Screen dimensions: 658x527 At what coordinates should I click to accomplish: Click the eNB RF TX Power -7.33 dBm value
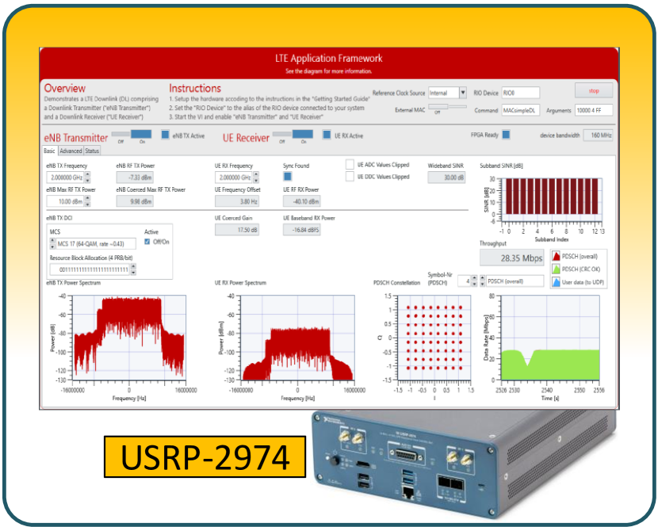135,178
